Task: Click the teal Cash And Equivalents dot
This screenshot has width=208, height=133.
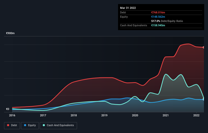Action: pos(44,125)
